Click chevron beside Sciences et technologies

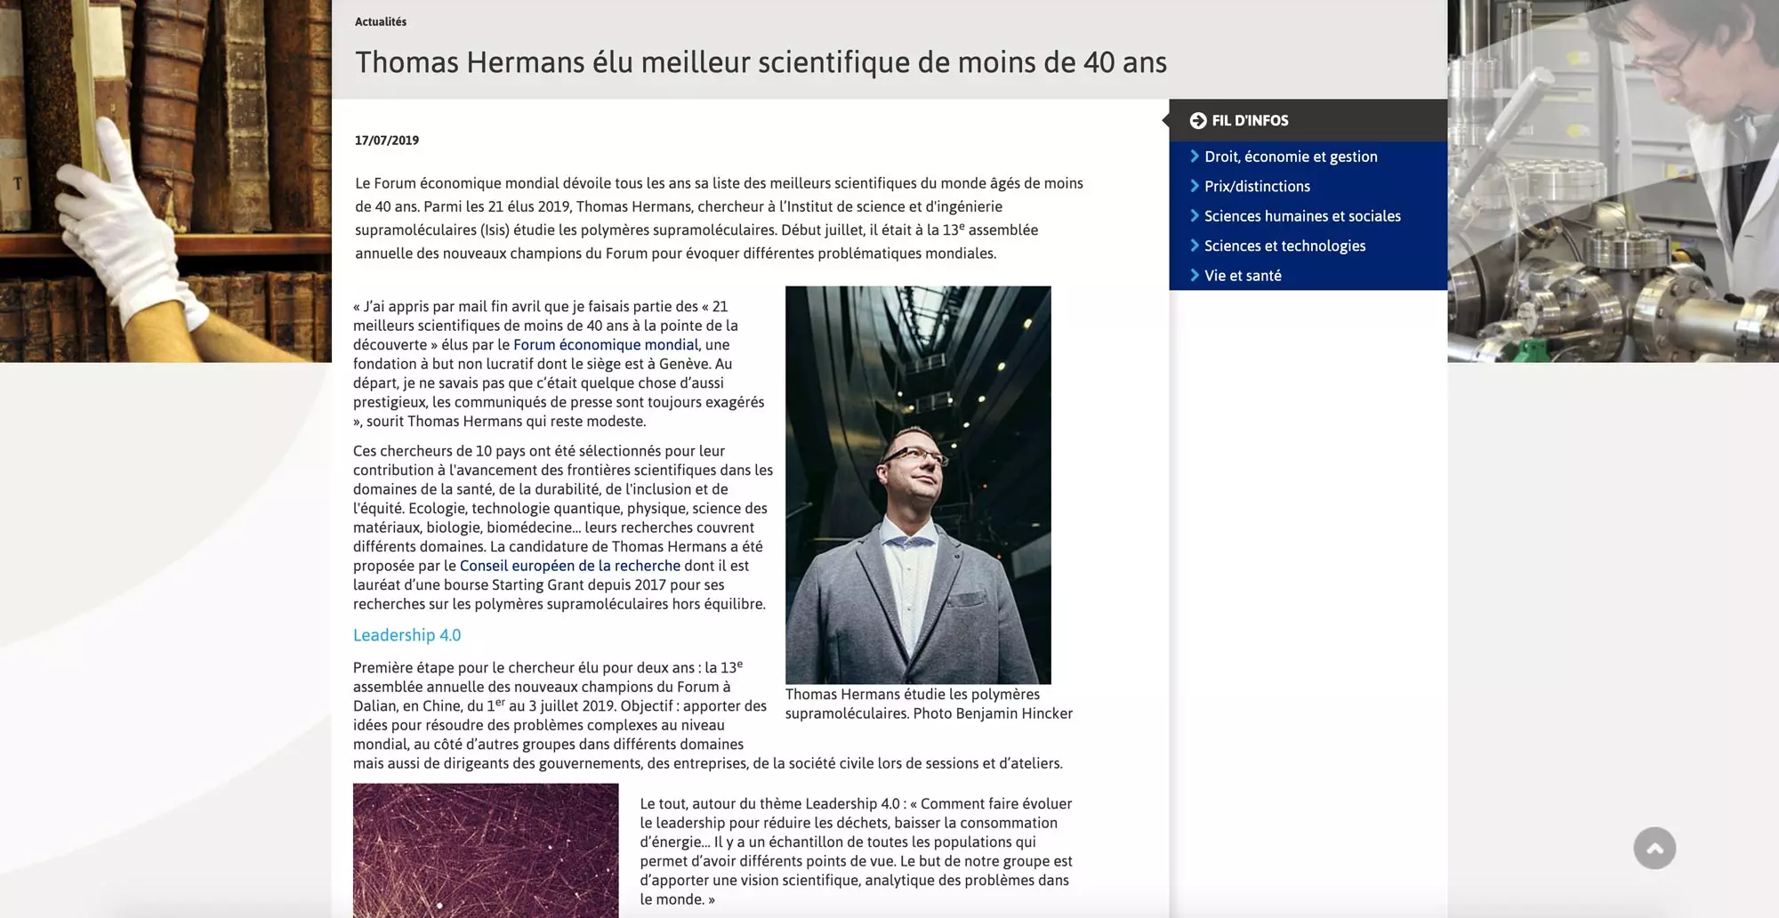click(x=1195, y=246)
